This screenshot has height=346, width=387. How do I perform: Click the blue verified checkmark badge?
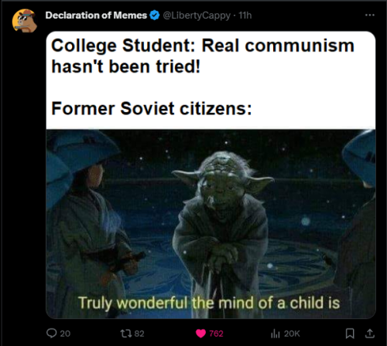(155, 15)
